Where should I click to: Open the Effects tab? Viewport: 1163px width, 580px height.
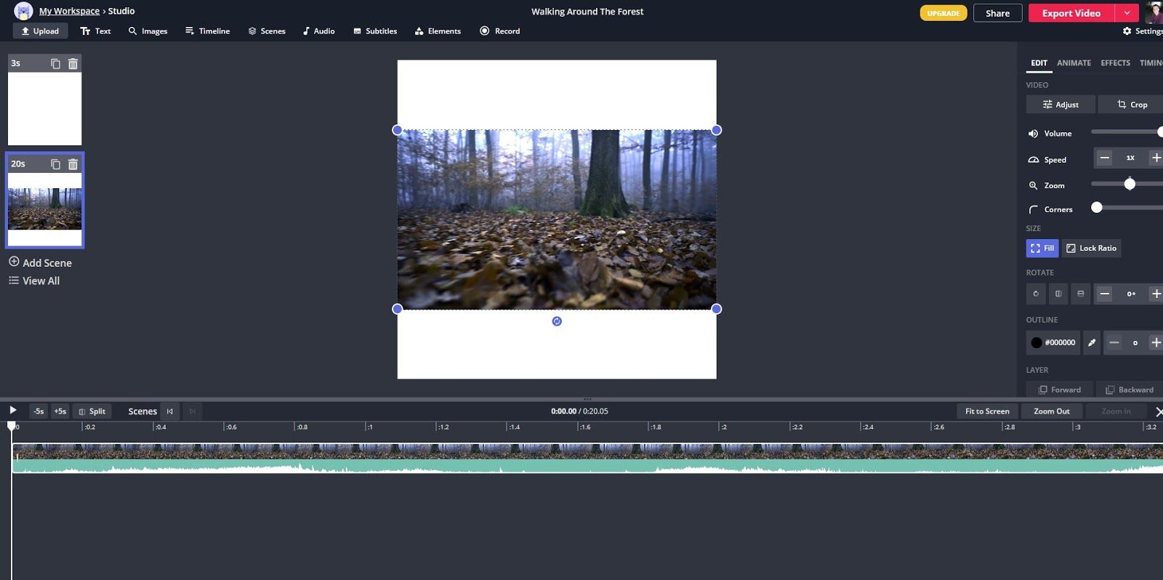tap(1115, 63)
